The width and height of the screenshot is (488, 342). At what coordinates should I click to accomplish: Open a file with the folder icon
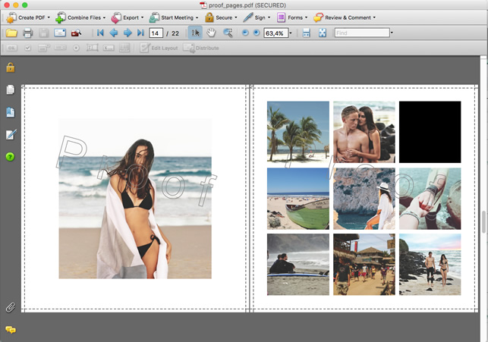[11, 33]
